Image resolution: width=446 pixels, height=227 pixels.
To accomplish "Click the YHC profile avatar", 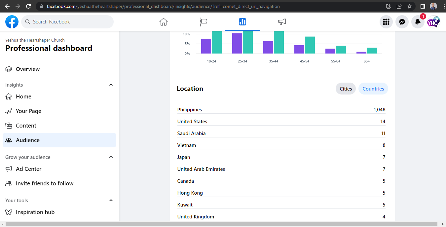I will 433,22.
